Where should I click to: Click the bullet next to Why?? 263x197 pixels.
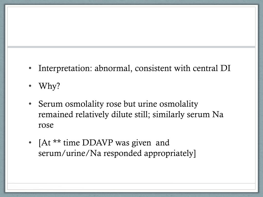30,86
